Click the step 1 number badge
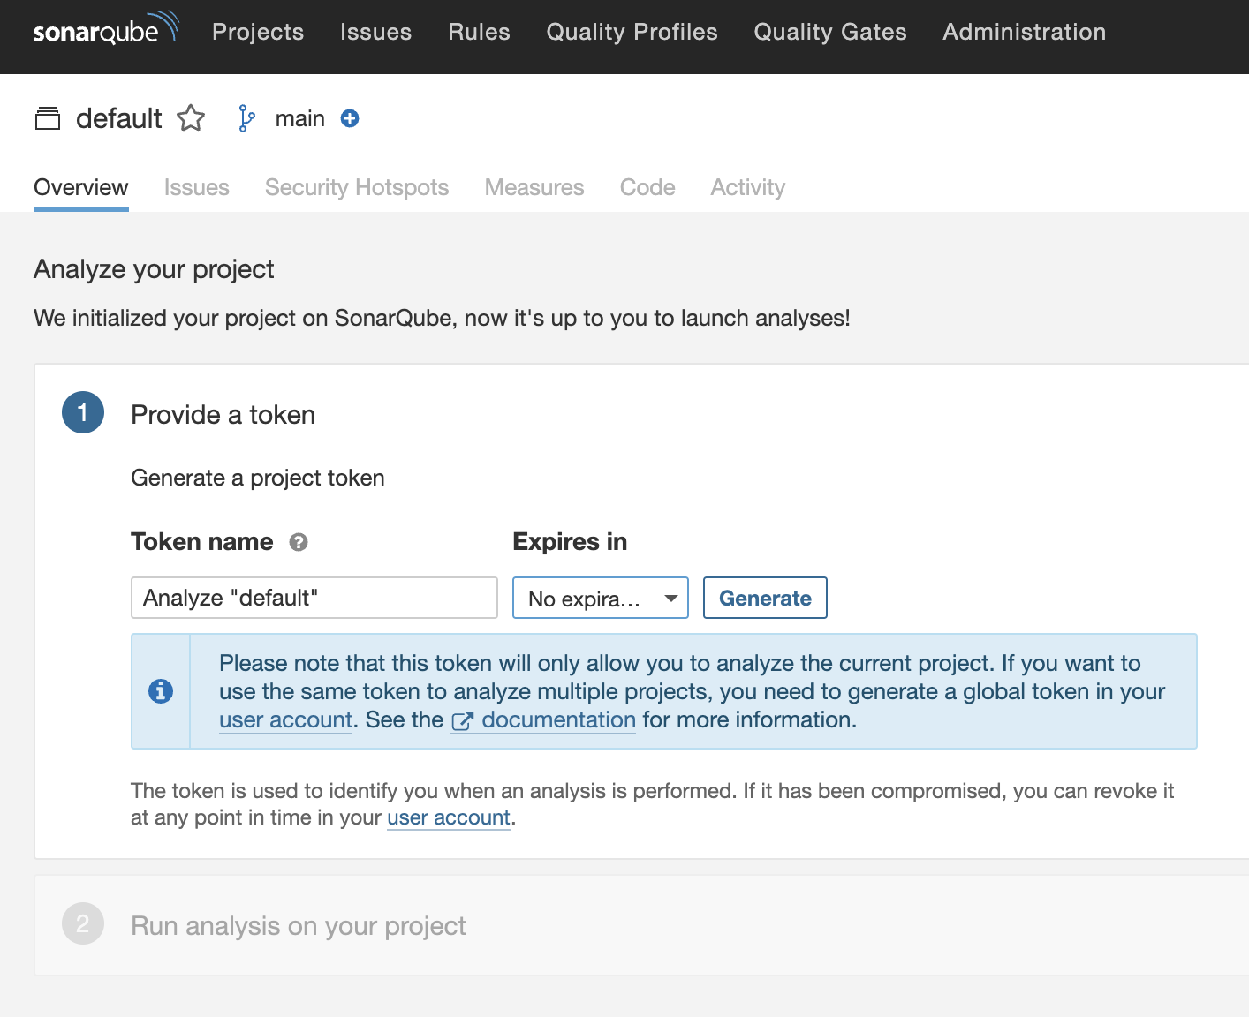 coord(83,413)
